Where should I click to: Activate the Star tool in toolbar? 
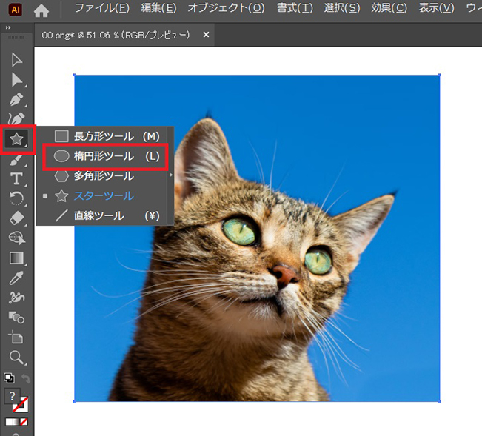pyautogui.click(x=16, y=138)
